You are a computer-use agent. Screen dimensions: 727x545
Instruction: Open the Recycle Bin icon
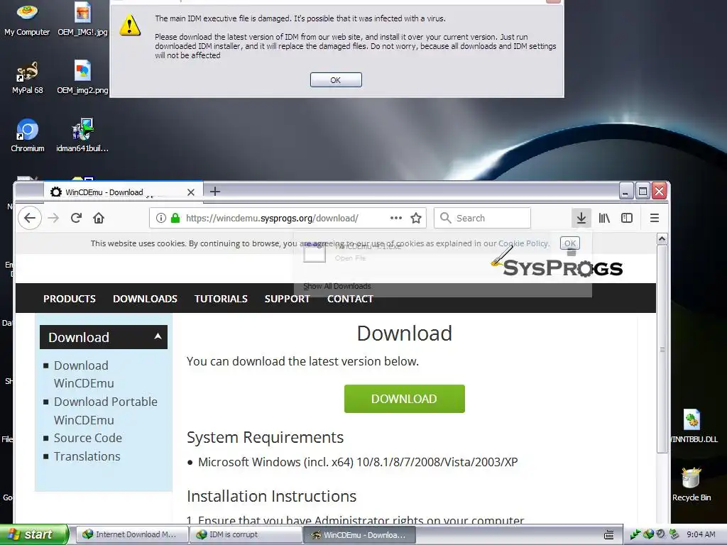[692, 484]
